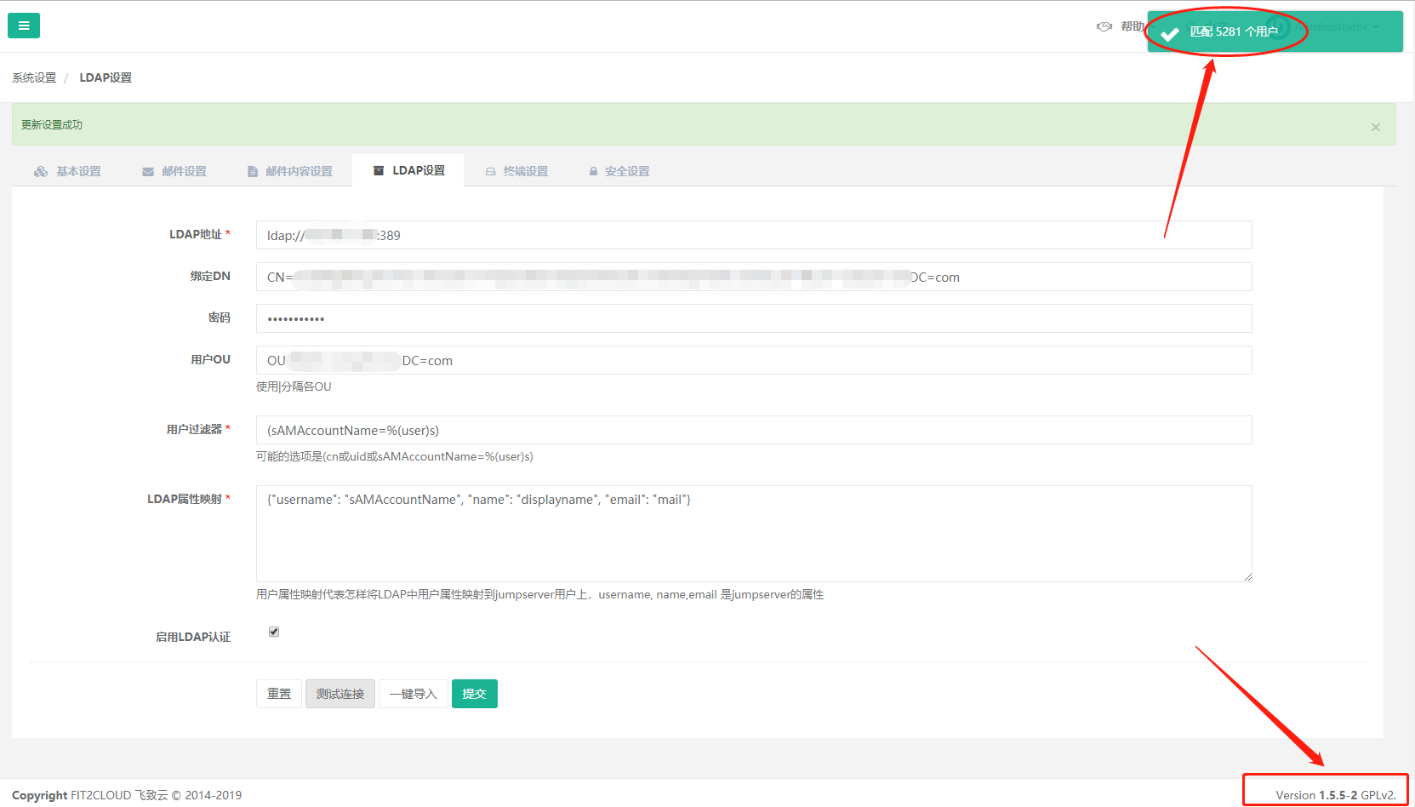This screenshot has height=807, width=1415.
Task: Click the 匹配 5281 个用户 notification toast
Action: tap(1275, 31)
